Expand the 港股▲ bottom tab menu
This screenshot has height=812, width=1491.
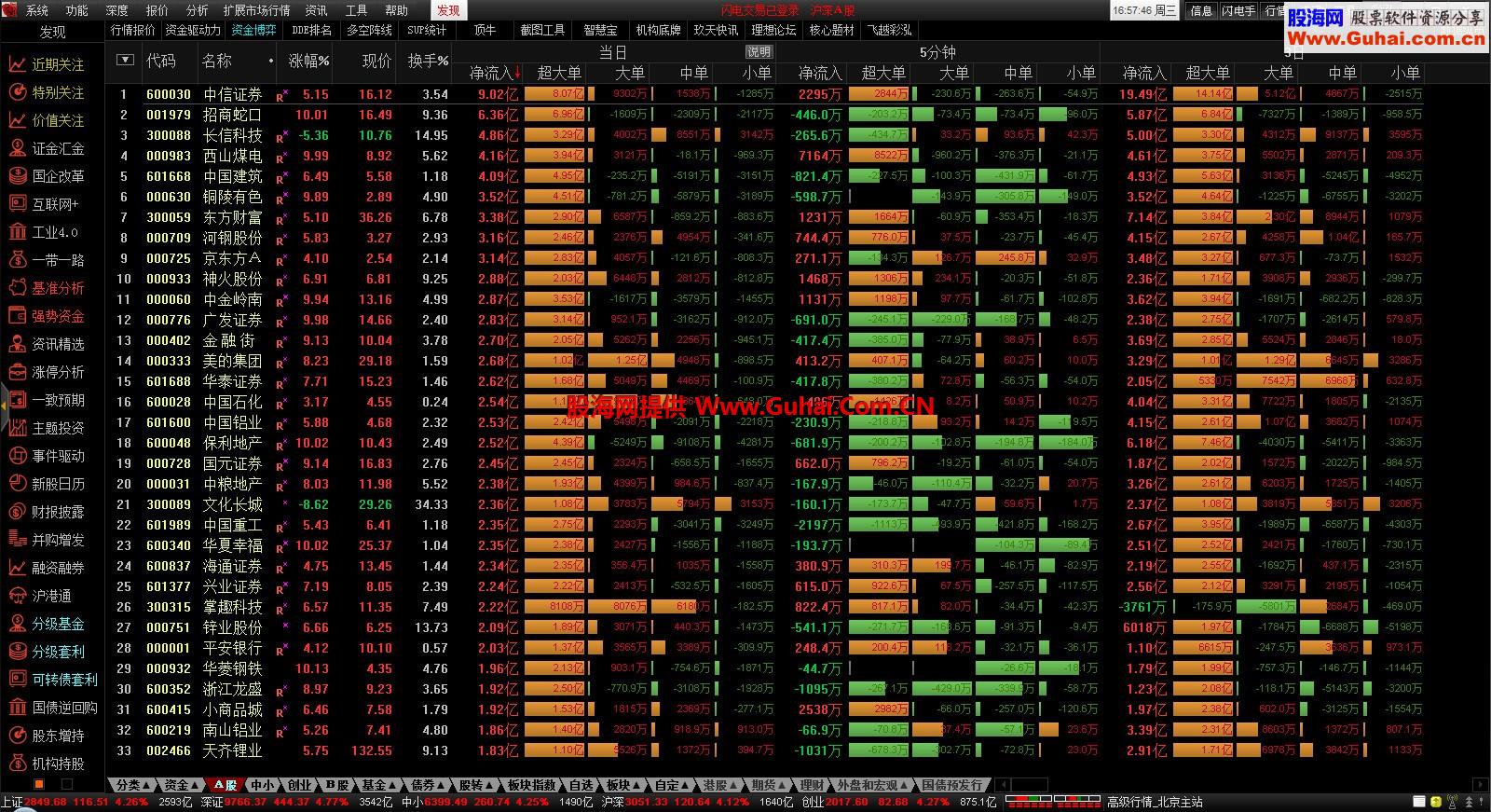point(721,786)
